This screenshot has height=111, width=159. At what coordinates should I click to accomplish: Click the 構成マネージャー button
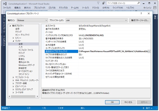(140, 20)
